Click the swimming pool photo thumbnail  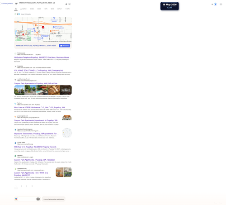pyautogui.click(x=42, y=90)
